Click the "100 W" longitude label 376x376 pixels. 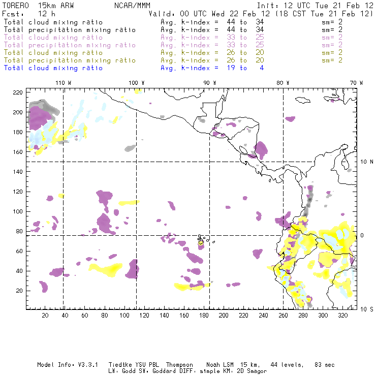[137, 83]
